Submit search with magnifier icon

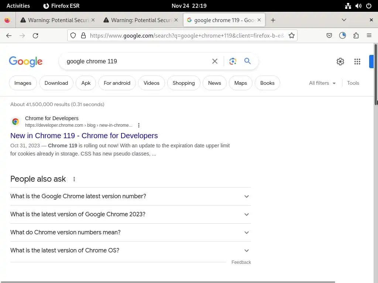tap(247, 61)
